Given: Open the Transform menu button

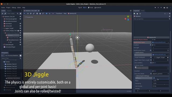Looking at the screenshot, I should coord(59,13).
